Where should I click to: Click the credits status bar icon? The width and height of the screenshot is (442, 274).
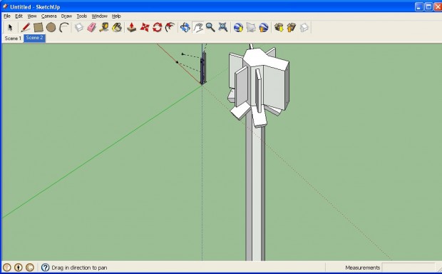(x=19, y=268)
